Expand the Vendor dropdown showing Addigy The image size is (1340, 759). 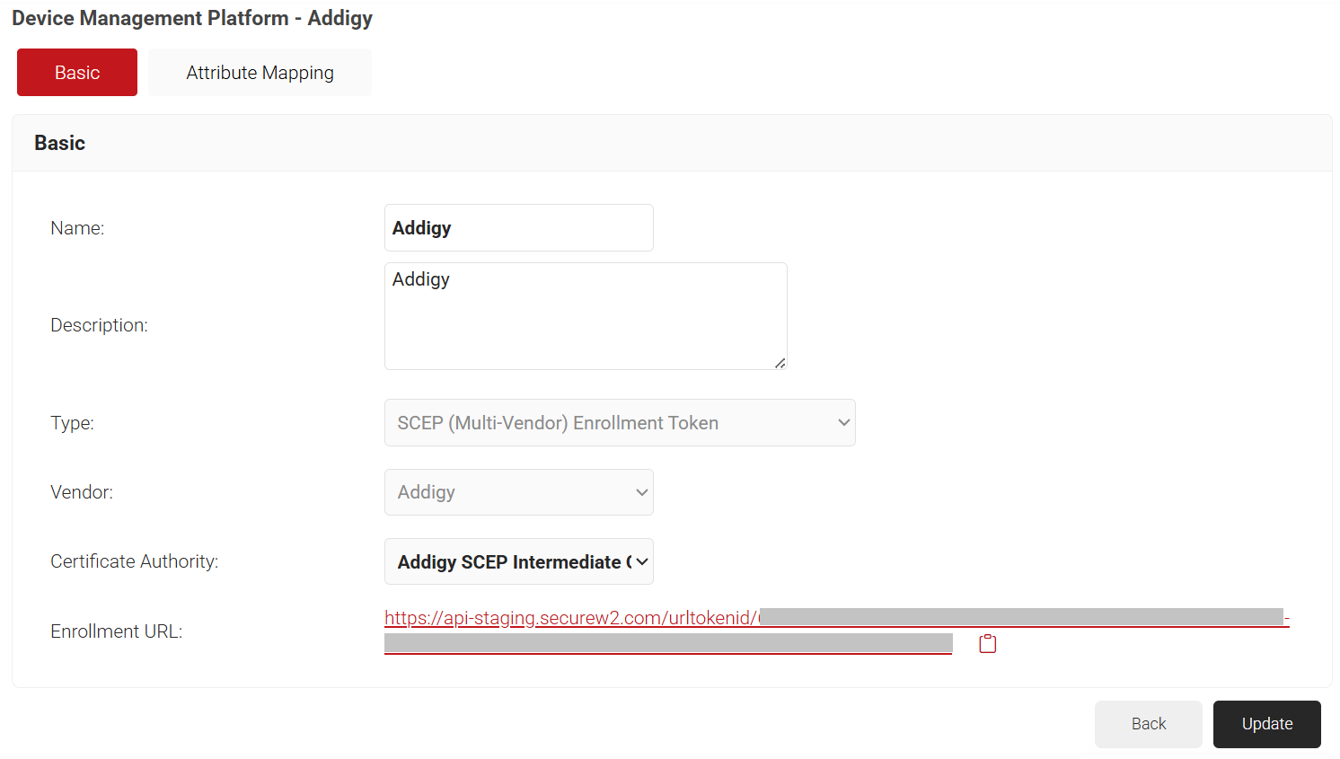coord(518,492)
